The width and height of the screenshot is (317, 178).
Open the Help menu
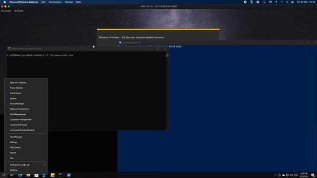pyautogui.click(x=78, y=2)
